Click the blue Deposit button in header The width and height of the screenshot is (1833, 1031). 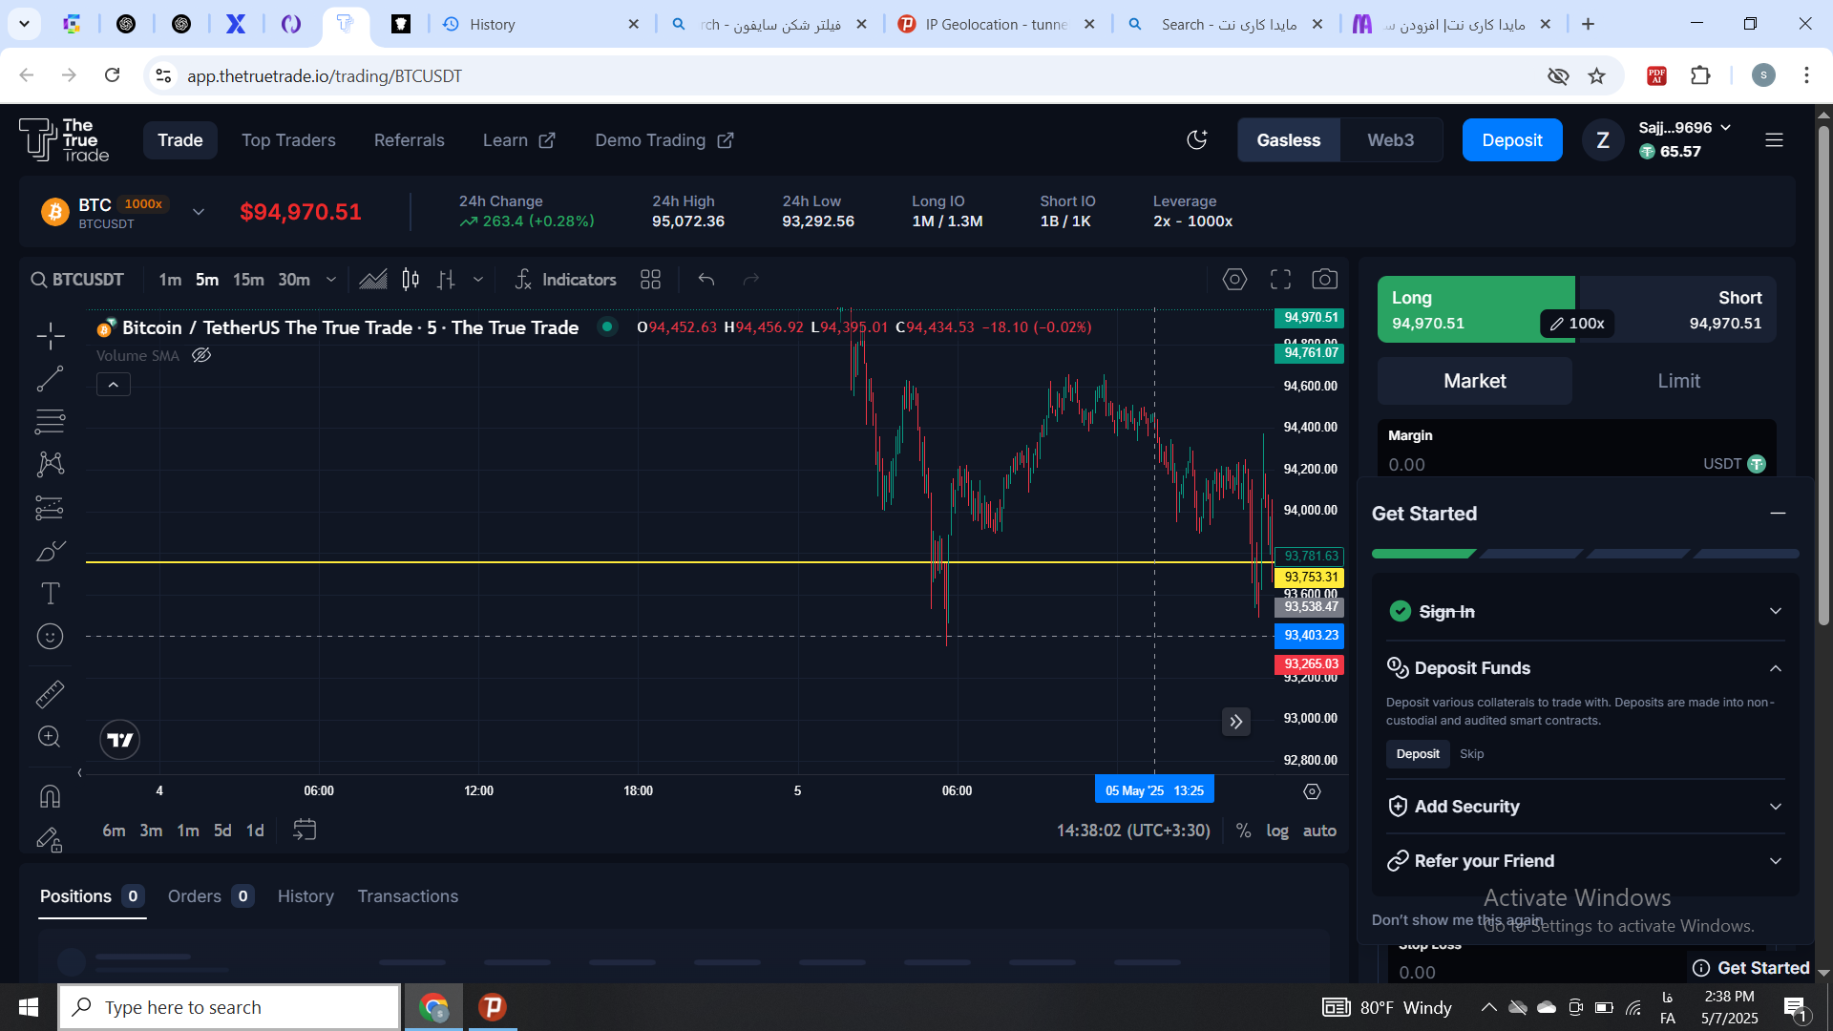pyautogui.click(x=1512, y=140)
